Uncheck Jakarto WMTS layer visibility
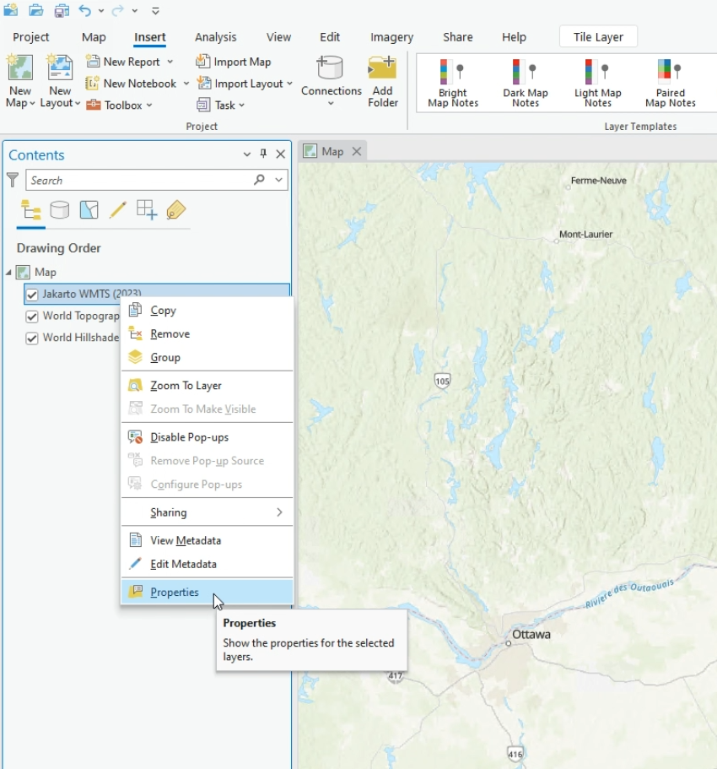Viewport: 717px width, 769px height. (32, 295)
